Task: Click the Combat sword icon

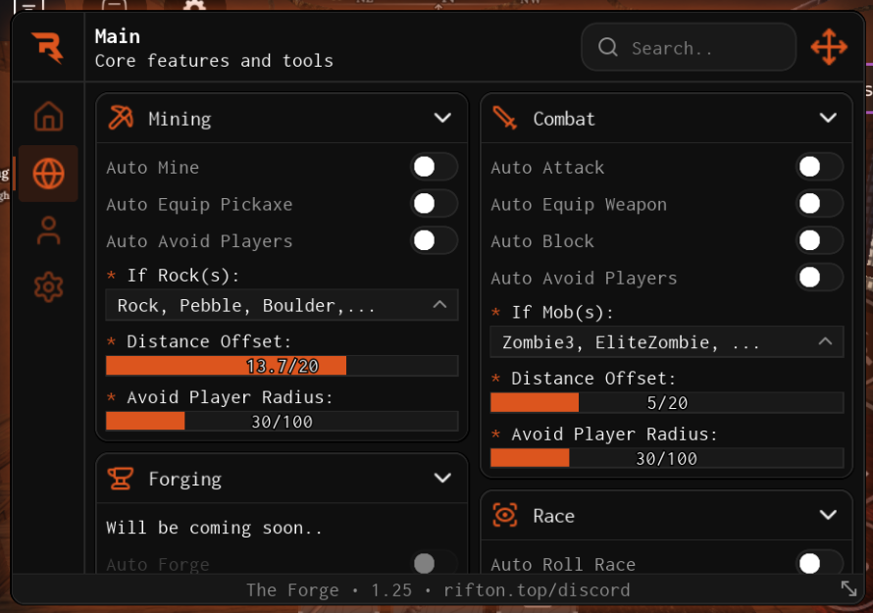Action: [505, 119]
